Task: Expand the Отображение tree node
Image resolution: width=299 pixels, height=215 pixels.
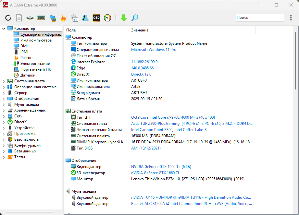Action: pos(4,99)
